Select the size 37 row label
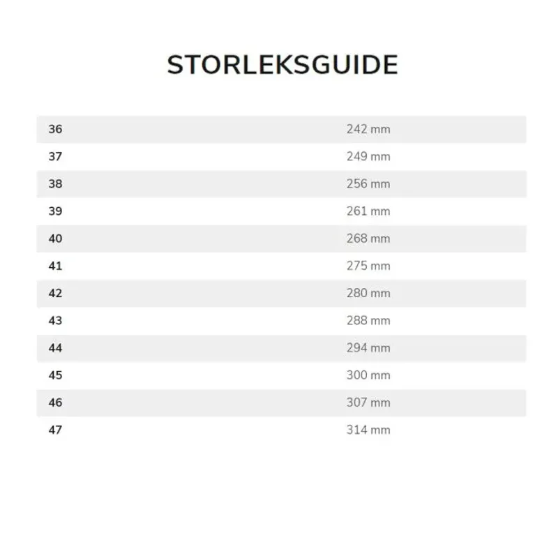 pos(55,156)
